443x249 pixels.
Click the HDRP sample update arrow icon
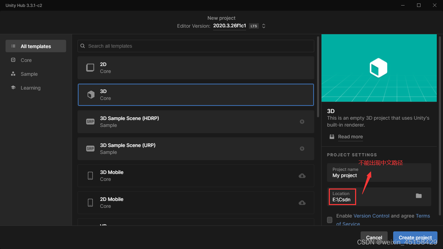[302, 122]
